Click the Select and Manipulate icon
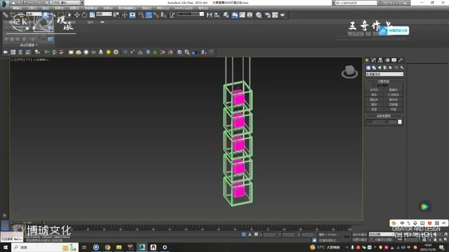 (x=125, y=15)
